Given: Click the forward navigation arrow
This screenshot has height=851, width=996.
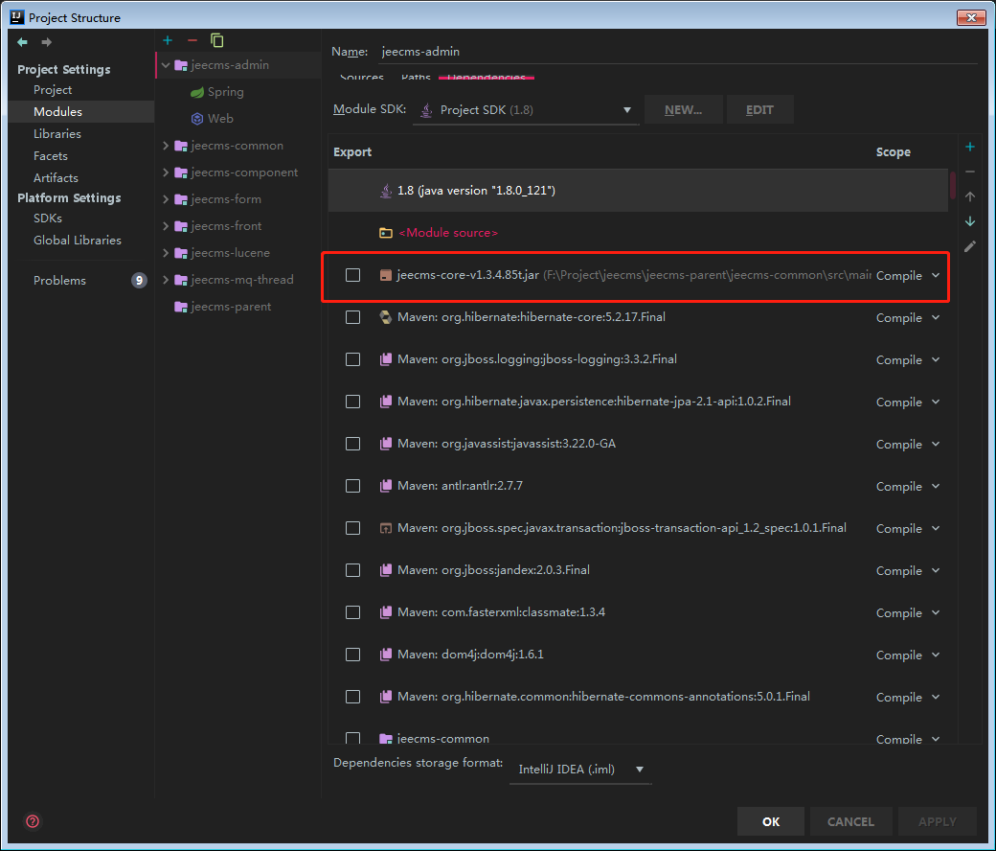Looking at the screenshot, I should click(46, 42).
